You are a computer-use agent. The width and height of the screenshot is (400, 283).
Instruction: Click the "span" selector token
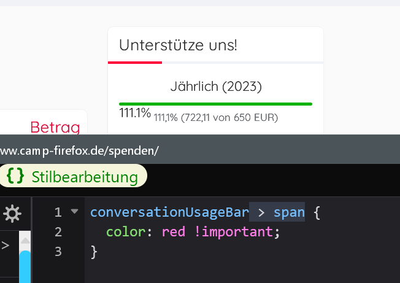(x=288, y=212)
